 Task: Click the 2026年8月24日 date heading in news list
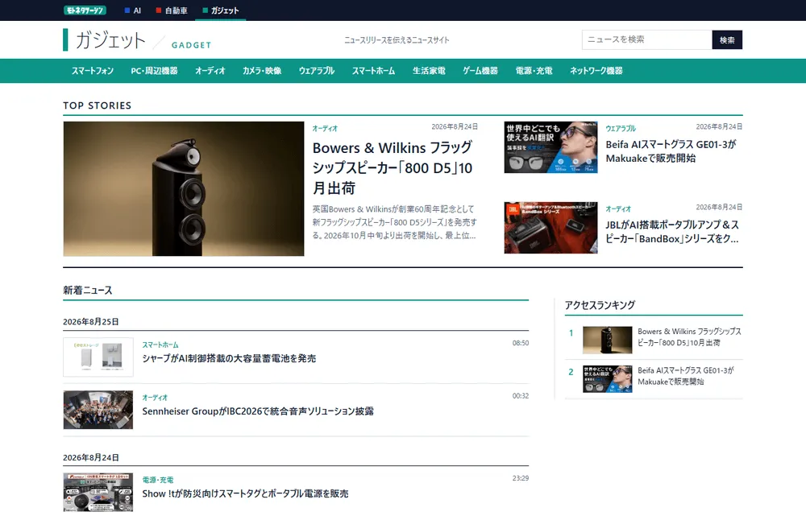tap(91, 457)
